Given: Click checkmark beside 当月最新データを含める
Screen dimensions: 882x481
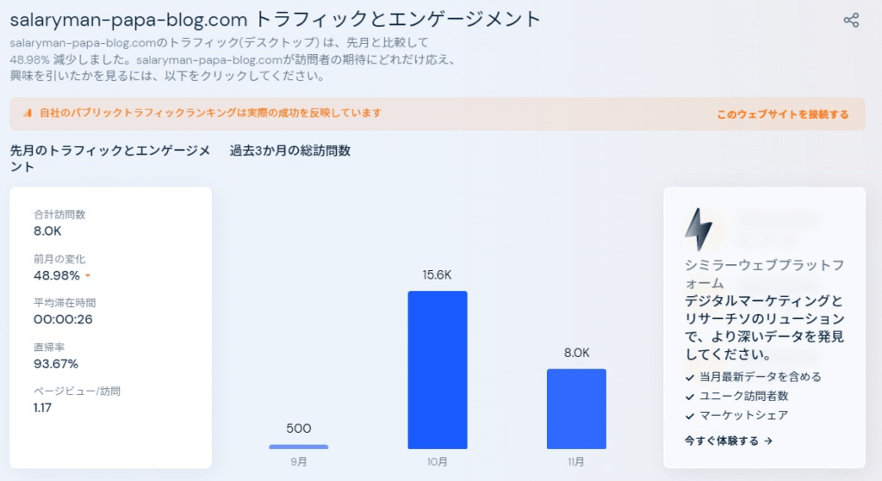Looking at the screenshot, I should click(690, 378).
